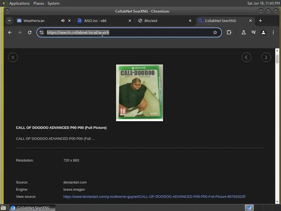The image size is (281, 211).
Task: Click the address bar URL field
Action: click(x=129, y=32)
